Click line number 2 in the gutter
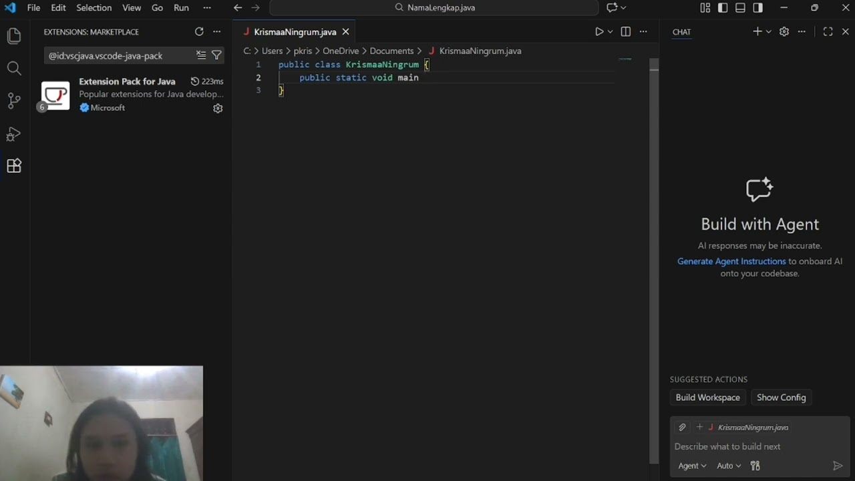The image size is (855, 481). pyautogui.click(x=259, y=77)
